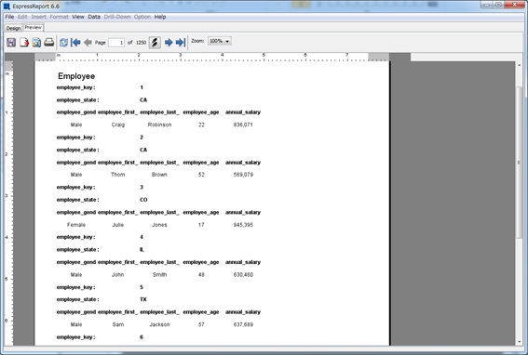This screenshot has height=355, width=528.
Task: Open the Insert menu
Action: 39,17
